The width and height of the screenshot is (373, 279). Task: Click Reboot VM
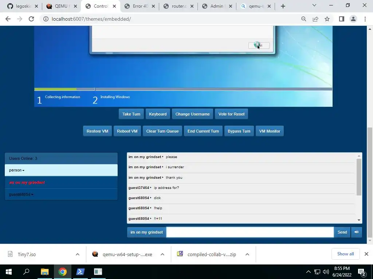(x=127, y=131)
